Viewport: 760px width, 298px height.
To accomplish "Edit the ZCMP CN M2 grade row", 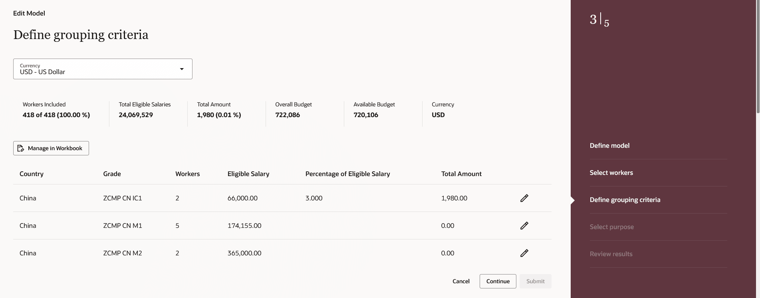I will click(x=524, y=253).
